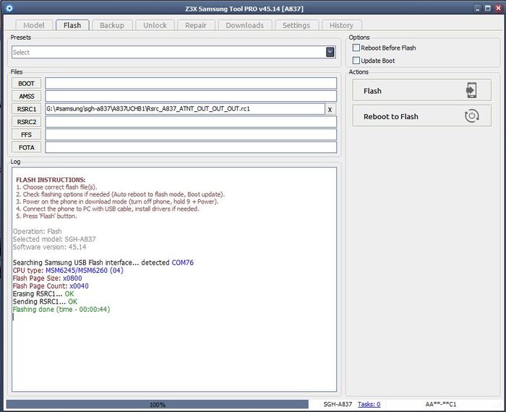Screen dimensions: 506x412
Task: Click 'Software version: 45.14' log line
Action: (49, 247)
